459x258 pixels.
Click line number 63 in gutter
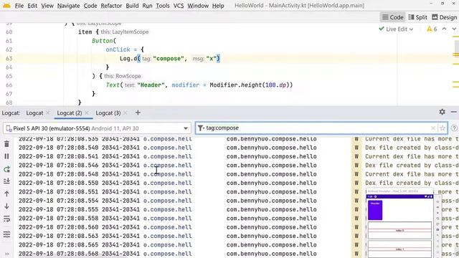click(x=9, y=59)
